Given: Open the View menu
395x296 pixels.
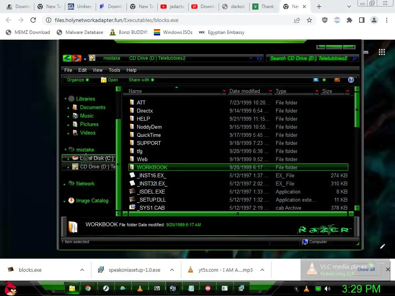Looking at the screenshot, I should 98,70.
